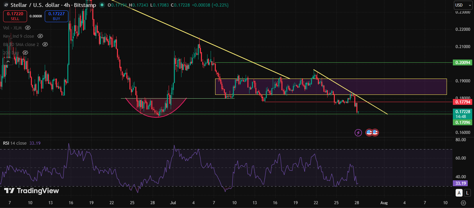
Task: Click the BUY 0.17227 button
Action: (57, 16)
